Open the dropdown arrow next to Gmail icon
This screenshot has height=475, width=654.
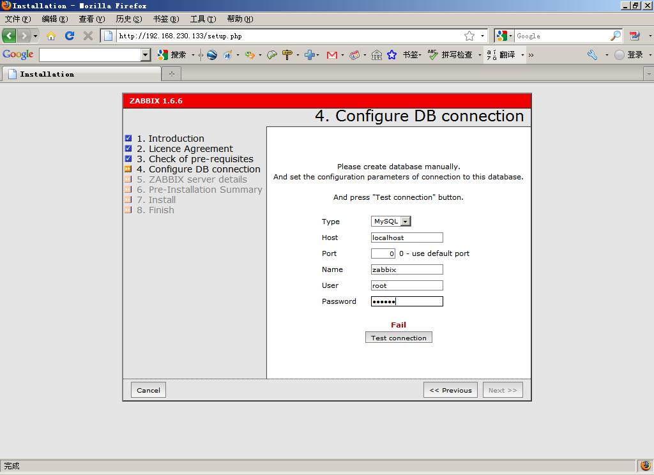tap(342, 55)
